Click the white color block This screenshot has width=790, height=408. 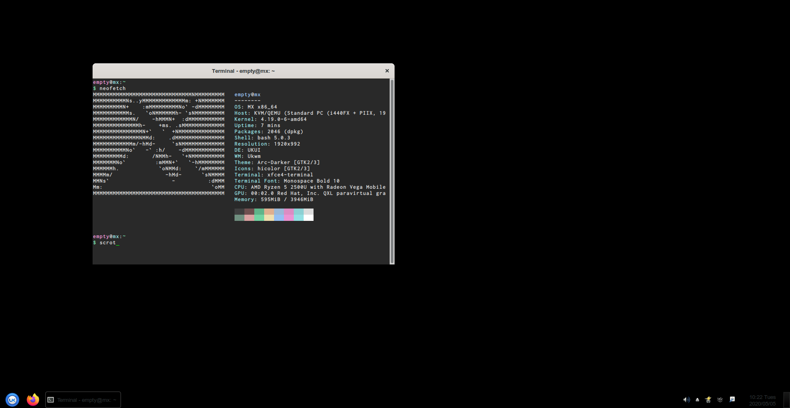pyautogui.click(x=309, y=218)
